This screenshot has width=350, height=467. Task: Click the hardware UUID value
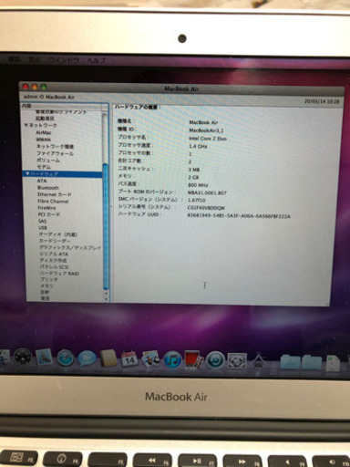[239, 216]
